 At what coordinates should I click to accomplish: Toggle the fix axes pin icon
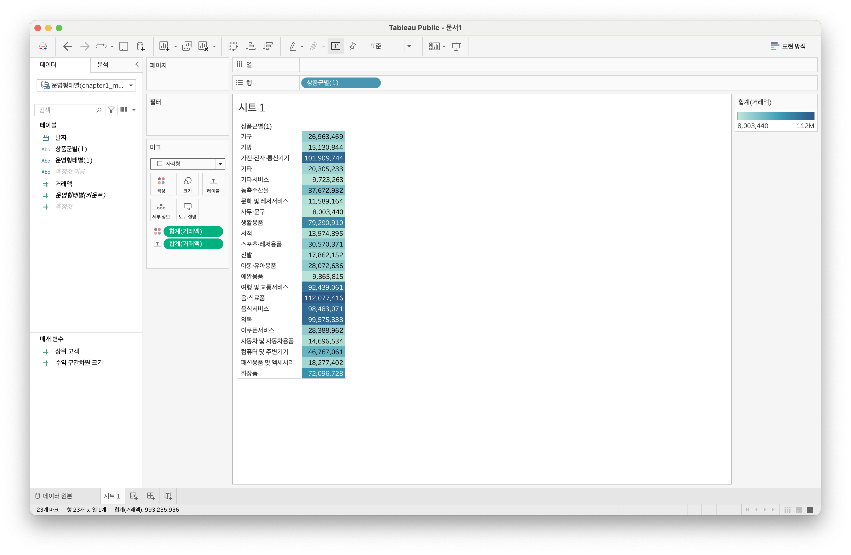tap(353, 46)
